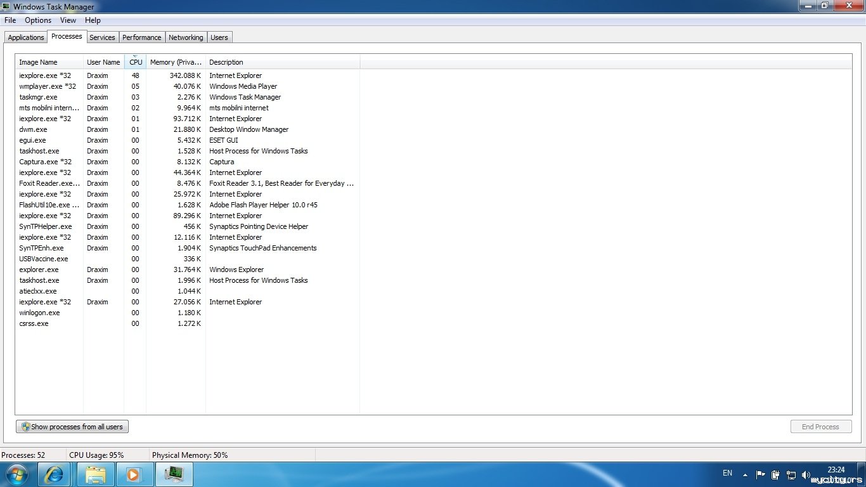This screenshot has width=866, height=487.
Task: Open the Services tab
Action: (102, 37)
